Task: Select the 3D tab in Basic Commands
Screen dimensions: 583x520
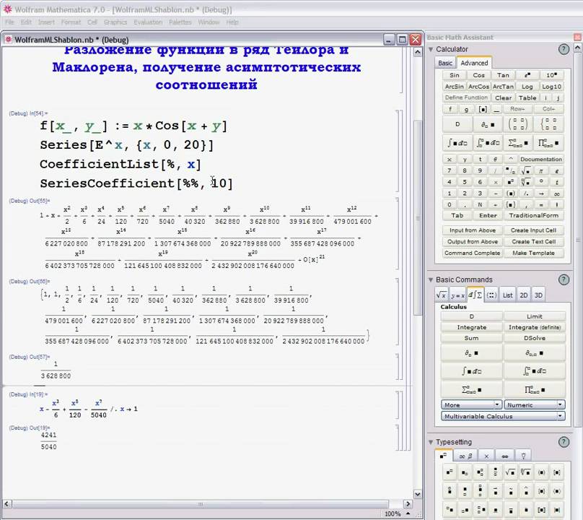Action: click(x=538, y=295)
